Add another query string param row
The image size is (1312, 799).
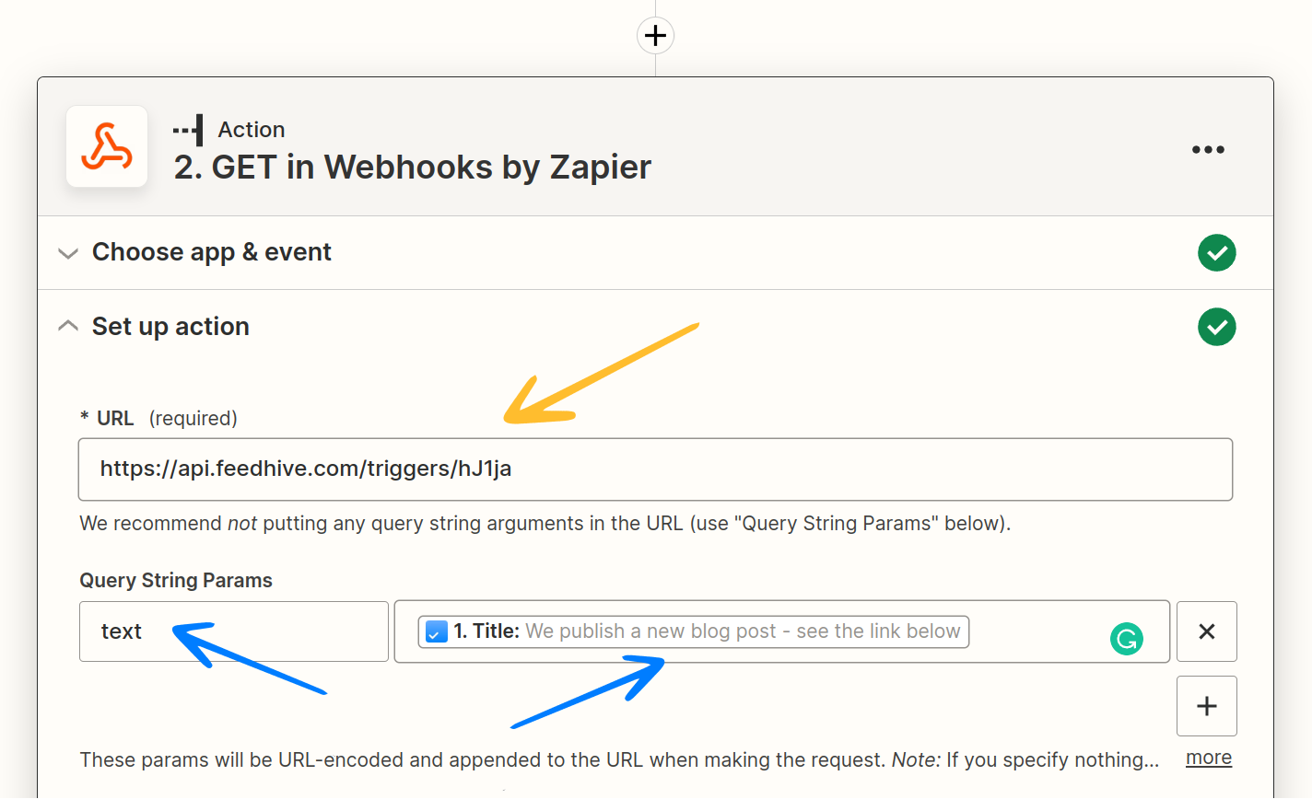[x=1206, y=706]
